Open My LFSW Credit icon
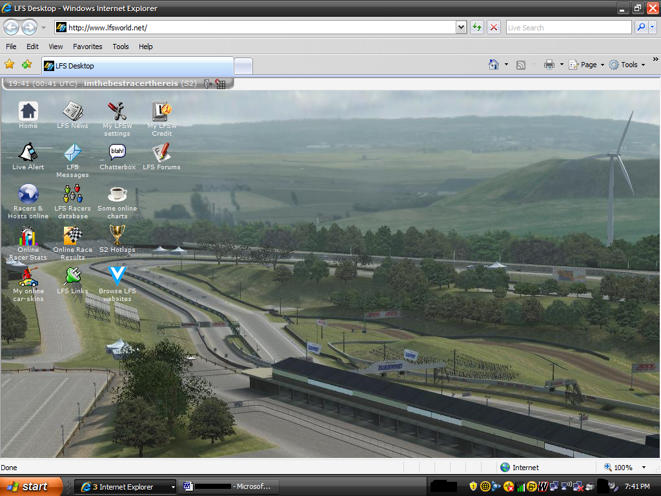Screen dimensions: 661x496 coord(162,119)
